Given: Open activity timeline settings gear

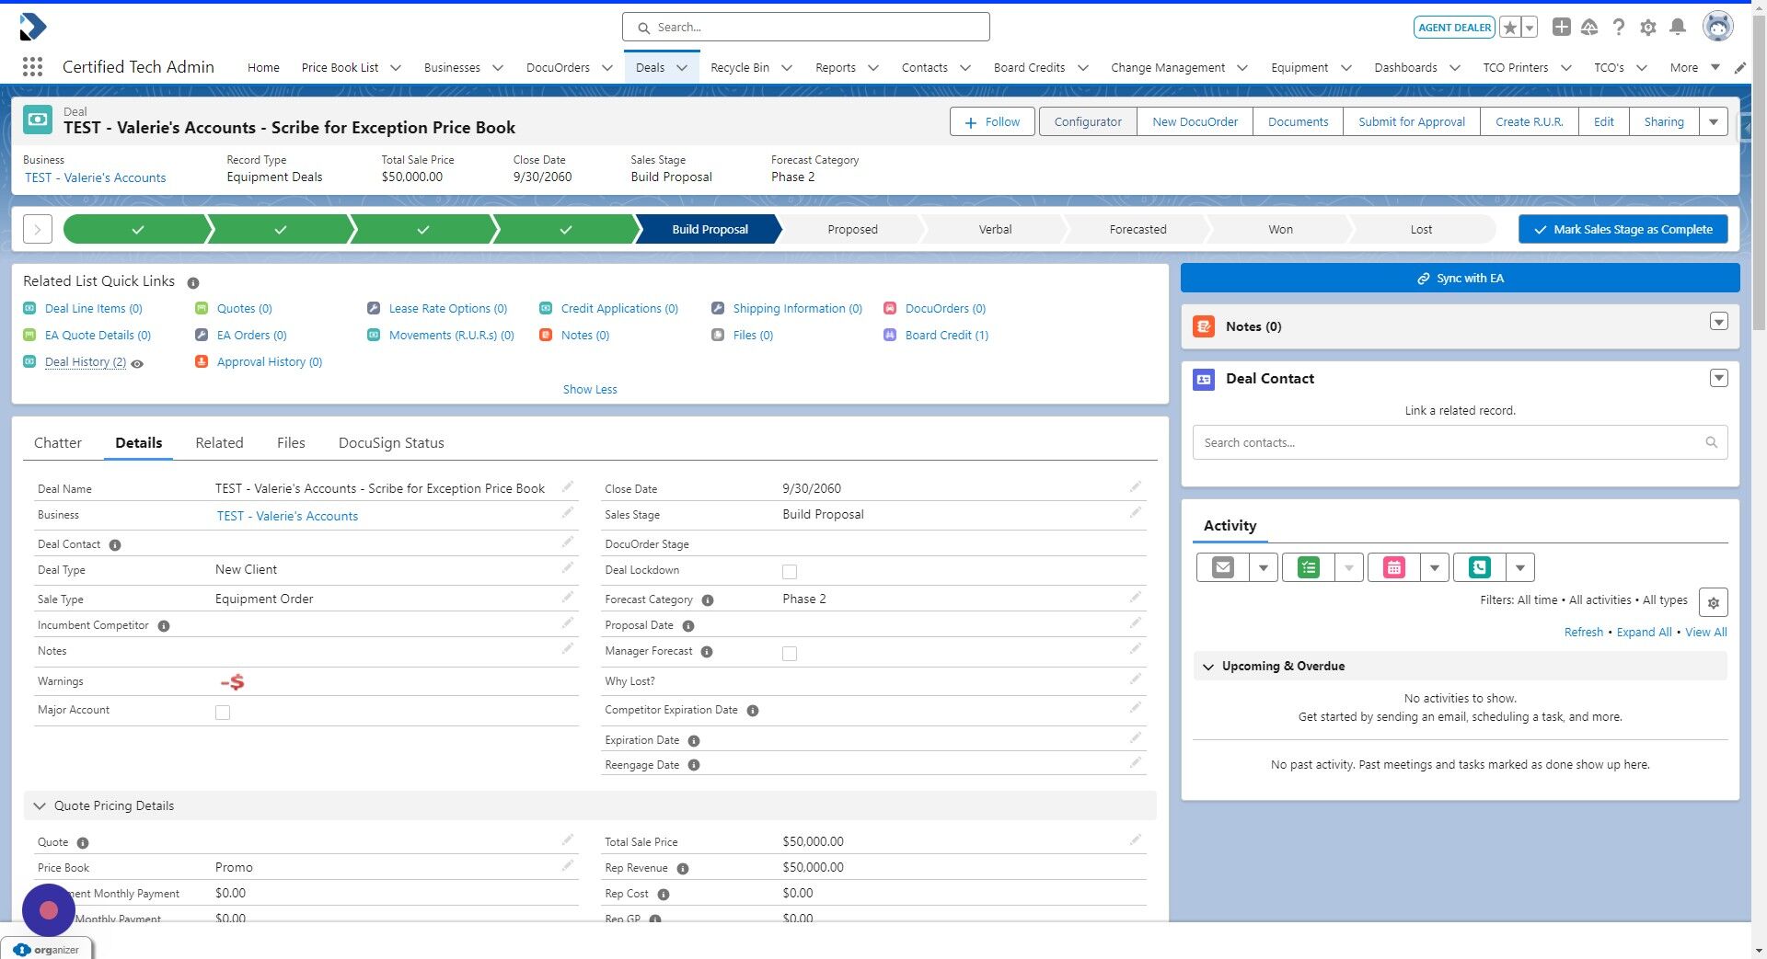Looking at the screenshot, I should pyautogui.click(x=1713, y=602).
